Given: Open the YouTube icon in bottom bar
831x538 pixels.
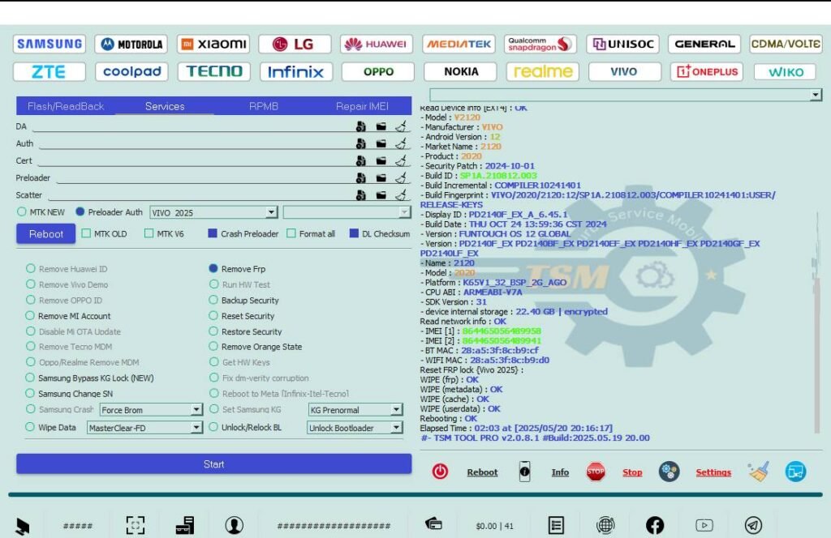Looking at the screenshot, I should pos(704,525).
